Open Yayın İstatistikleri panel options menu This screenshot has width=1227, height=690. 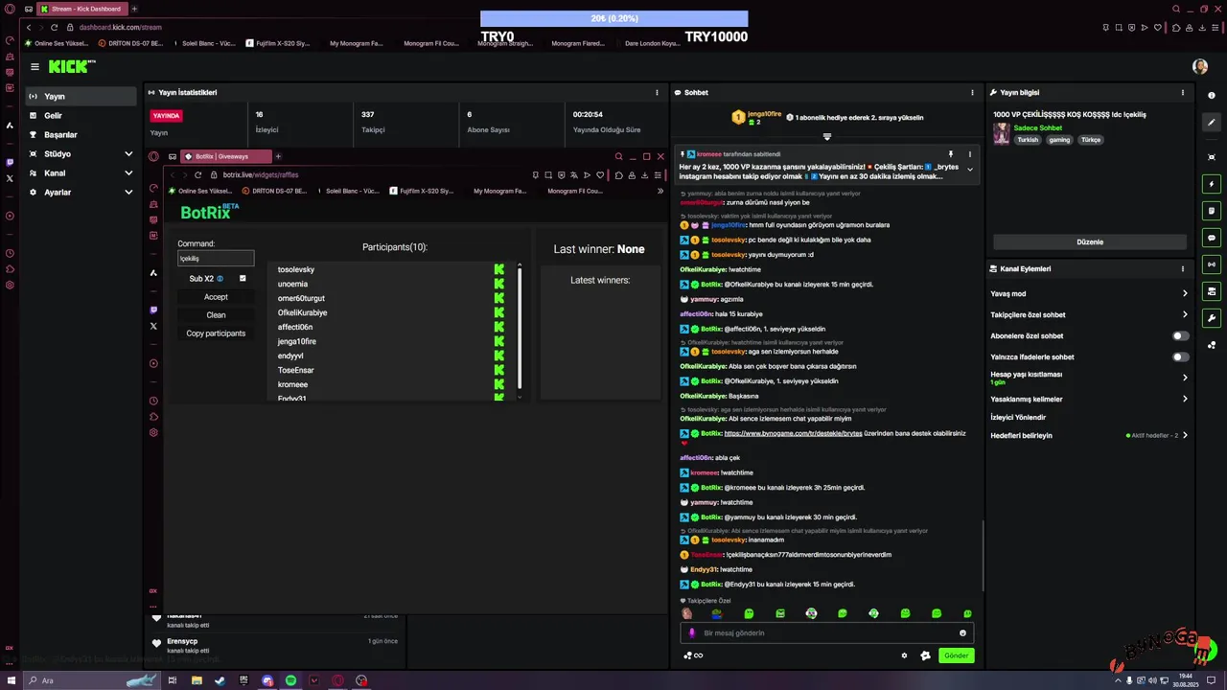click(657, 93)
